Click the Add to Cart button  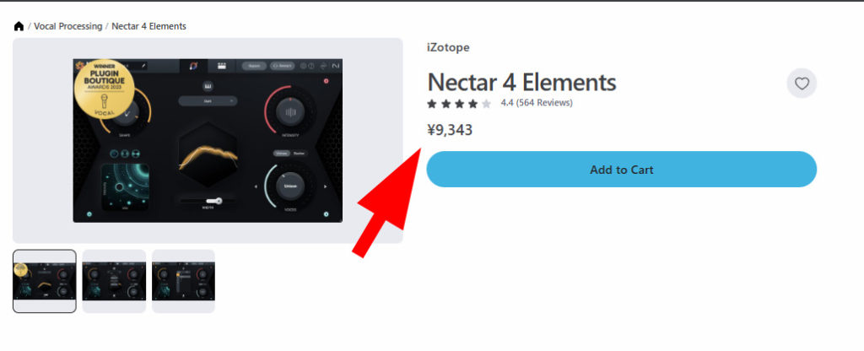pos(622,169)
